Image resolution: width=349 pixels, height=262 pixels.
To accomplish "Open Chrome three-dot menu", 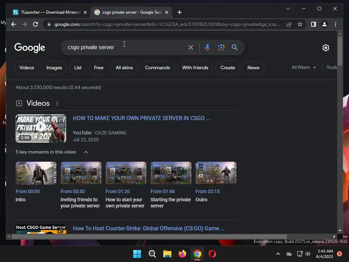I will [x=335, y=24].
